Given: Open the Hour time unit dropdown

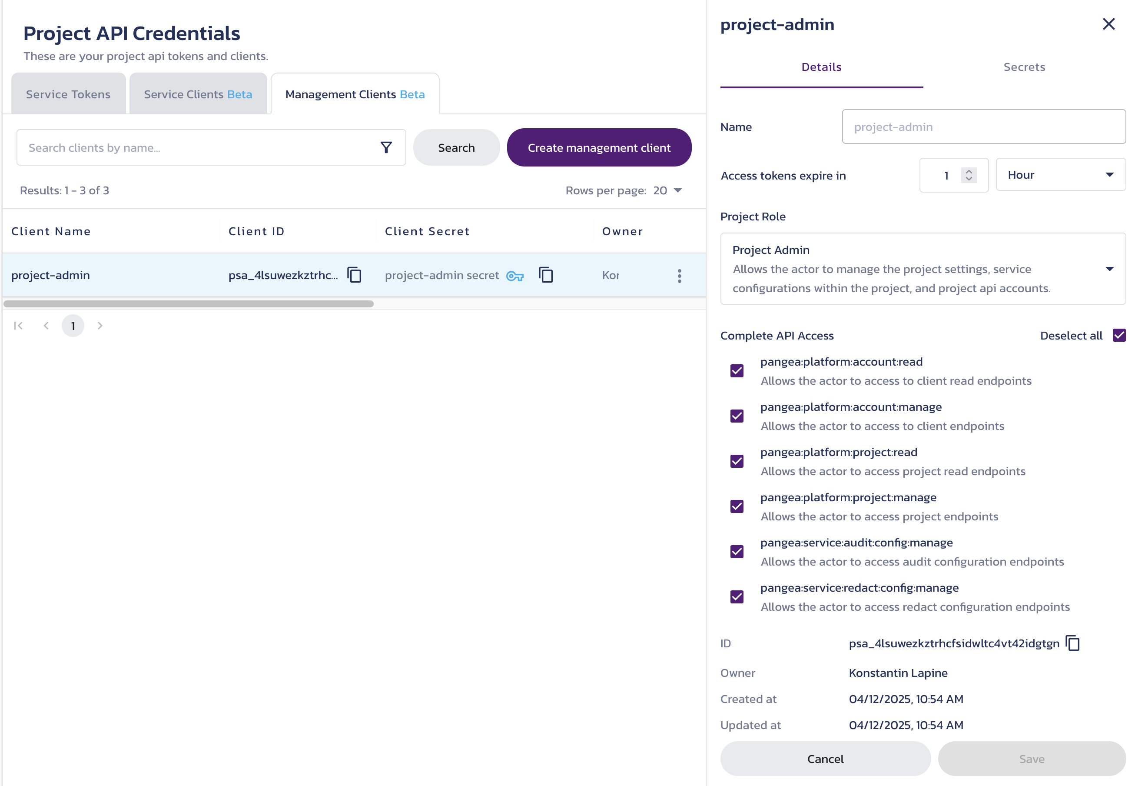Looking at the screenshot, I should [1060, 175].
